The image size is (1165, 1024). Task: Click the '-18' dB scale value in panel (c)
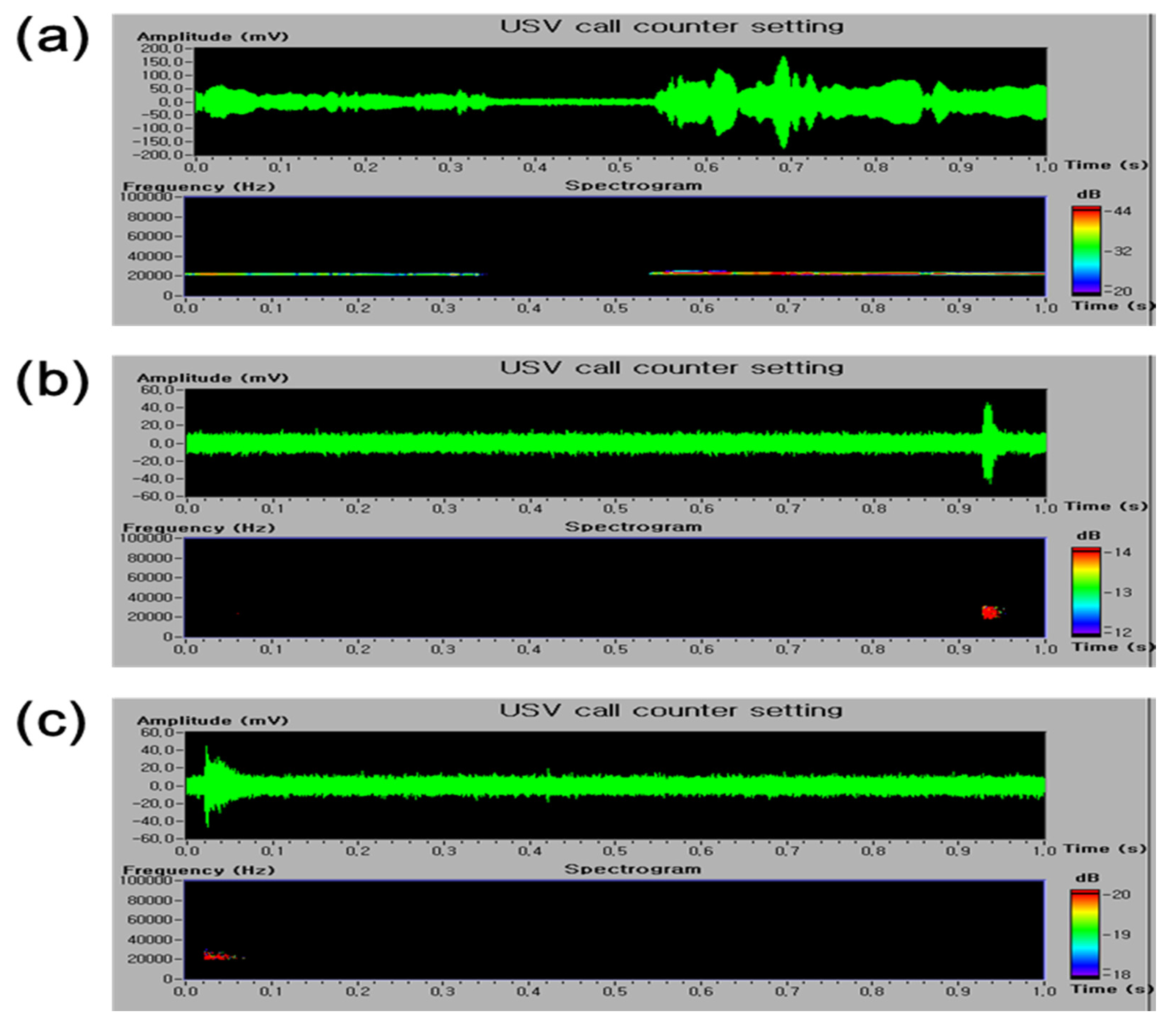tap(1116, 974)
